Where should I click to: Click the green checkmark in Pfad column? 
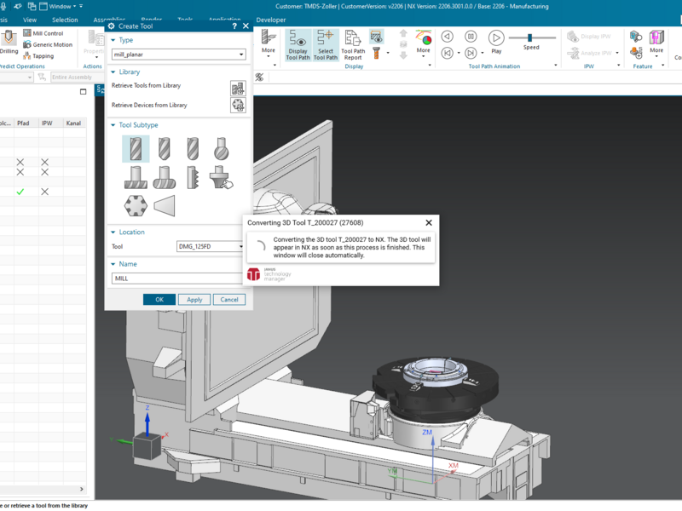click(x=20, y=192)
